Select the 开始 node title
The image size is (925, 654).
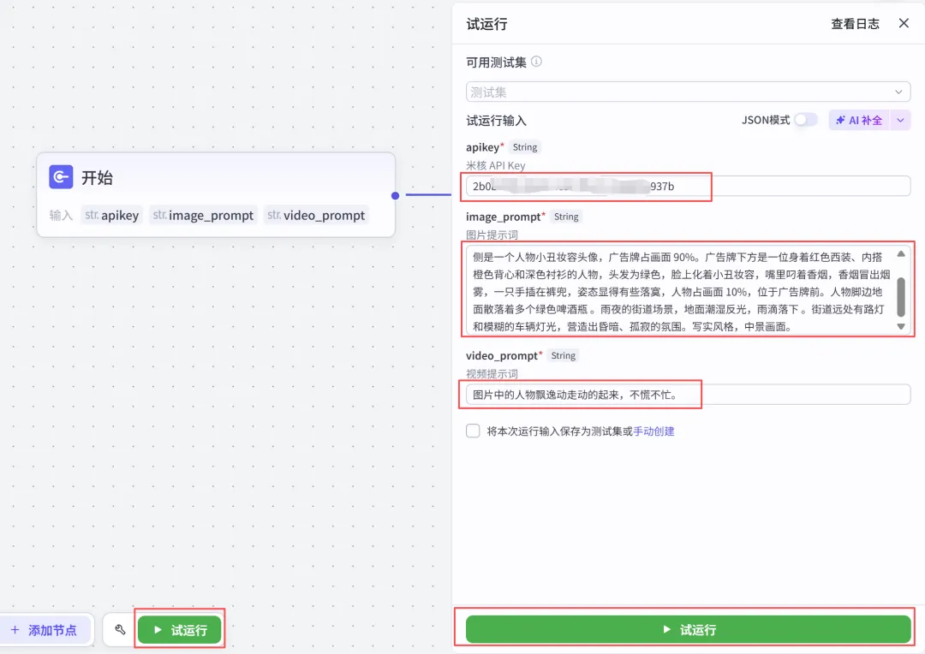(x=97, y=177)
